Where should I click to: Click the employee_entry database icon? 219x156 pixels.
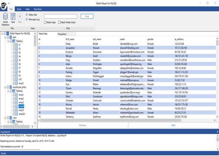point(11,87)
